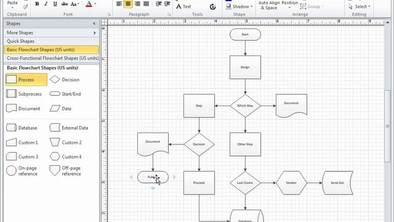
Task: Open the Change Case (Aa) dropdown
Action: click(74, 4)
